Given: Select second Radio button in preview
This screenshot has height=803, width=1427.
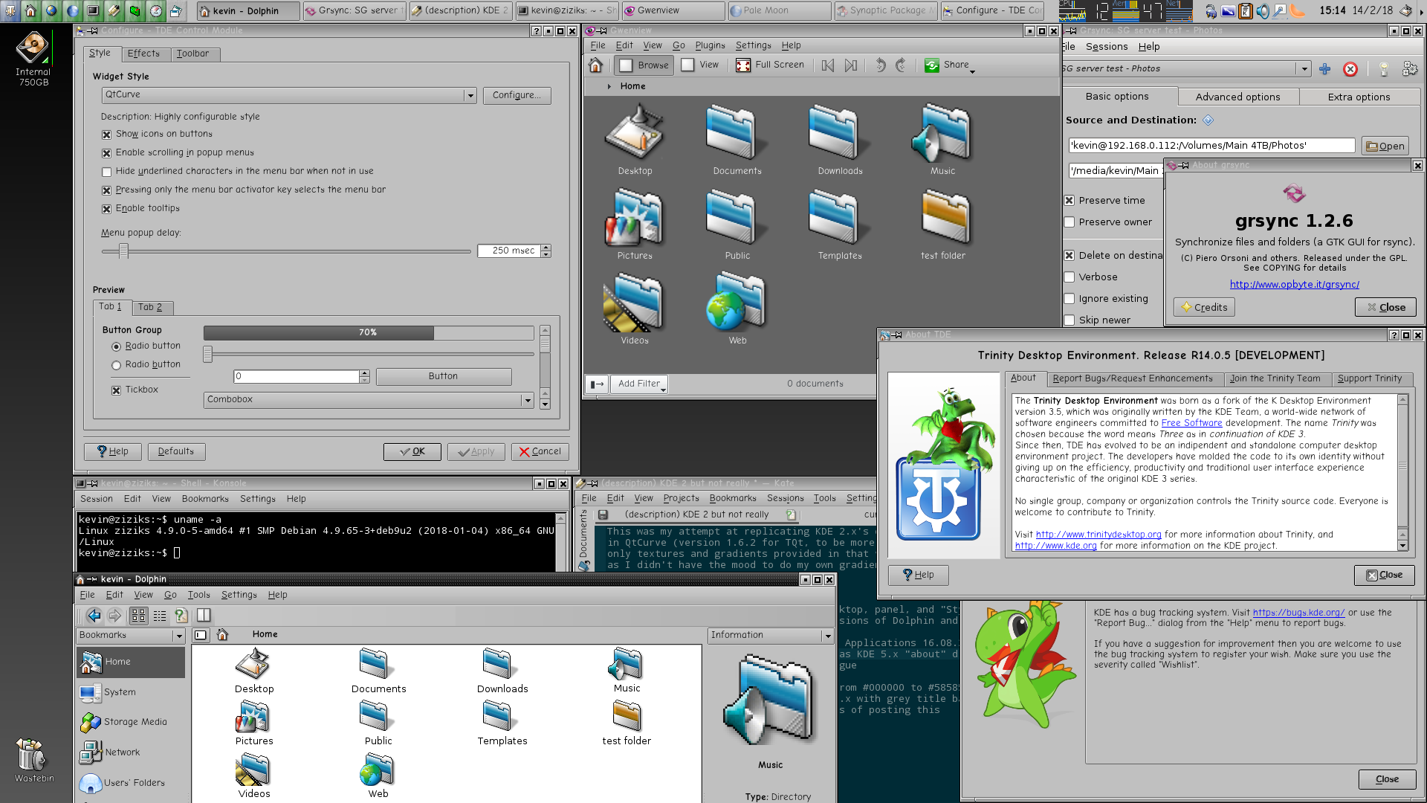Looking at the screenshot, I should point(116,365).
